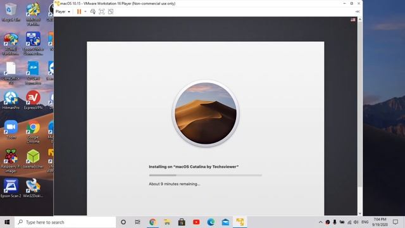Enter full screen mode via toolbar icon
This screenshot has width=405, height=228.
(102, 11)
